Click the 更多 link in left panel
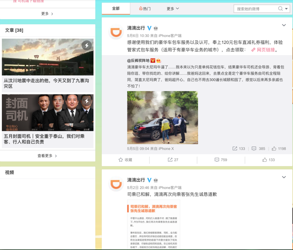The width and height of the screenshot is (293, 250). 47,14
